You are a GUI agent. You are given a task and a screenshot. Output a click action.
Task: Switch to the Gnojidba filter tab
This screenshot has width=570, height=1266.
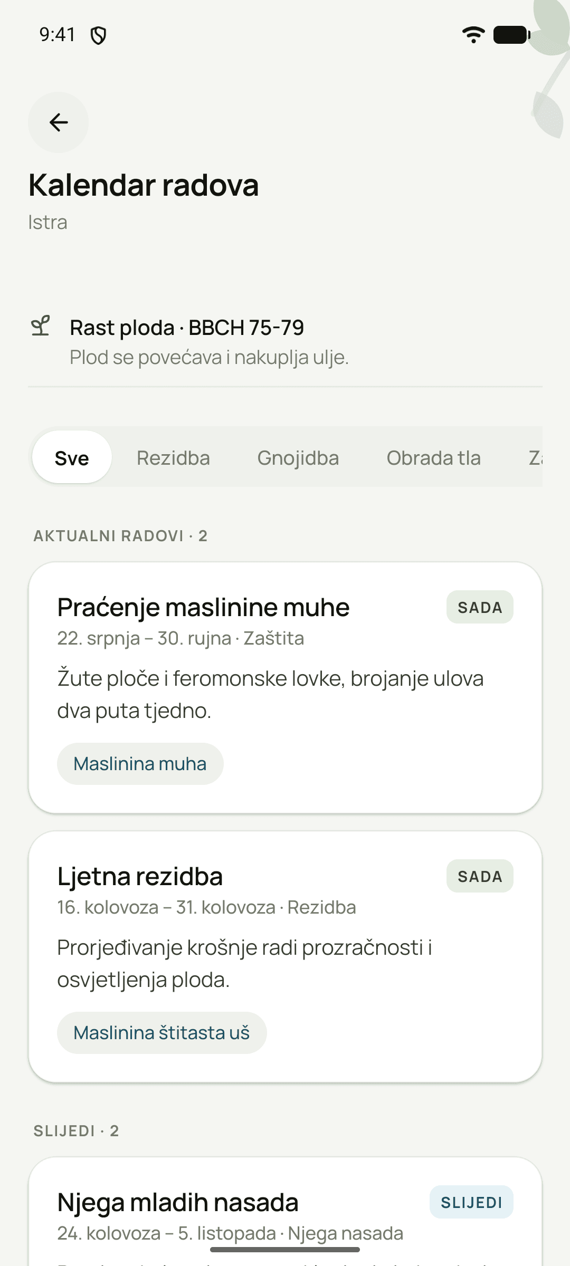(298, 457)
